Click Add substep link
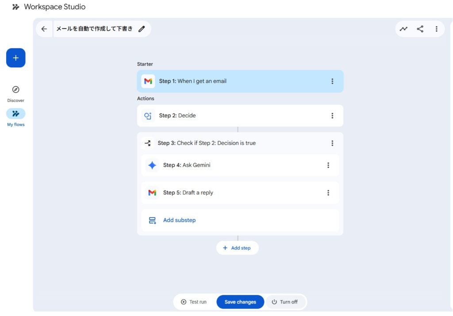 179,220
